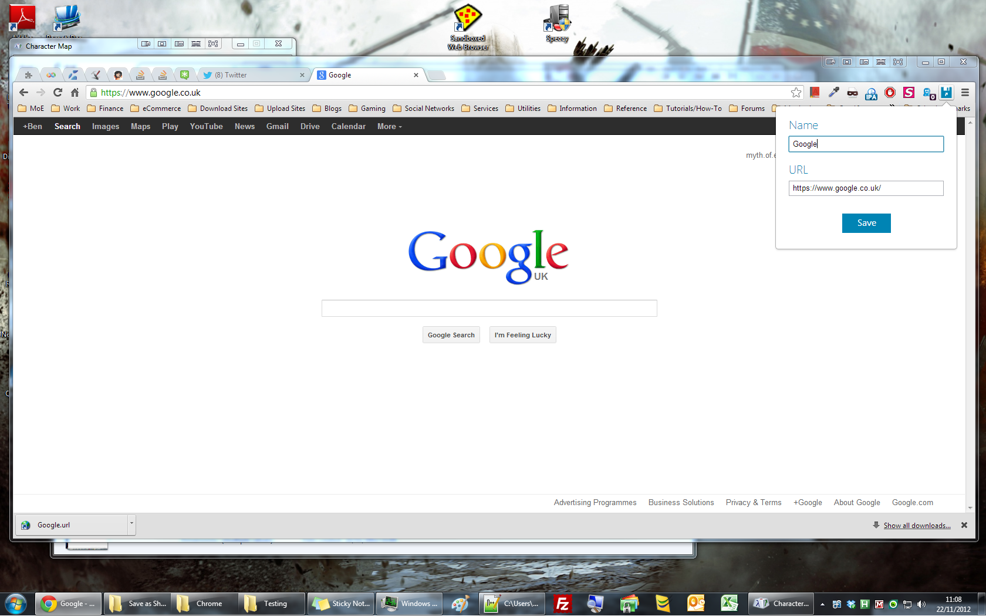
Task: Close the downloads bar
Action: pyautogui.click(x=964, y=525)
